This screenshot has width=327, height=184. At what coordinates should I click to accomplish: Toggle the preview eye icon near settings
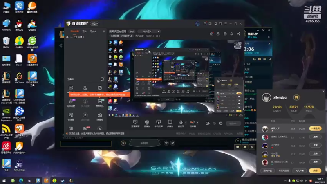[x=214, y=123]
